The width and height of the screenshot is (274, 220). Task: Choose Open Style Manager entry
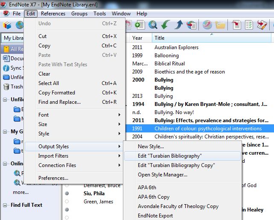pyautogui.click(x=183, y=175)
